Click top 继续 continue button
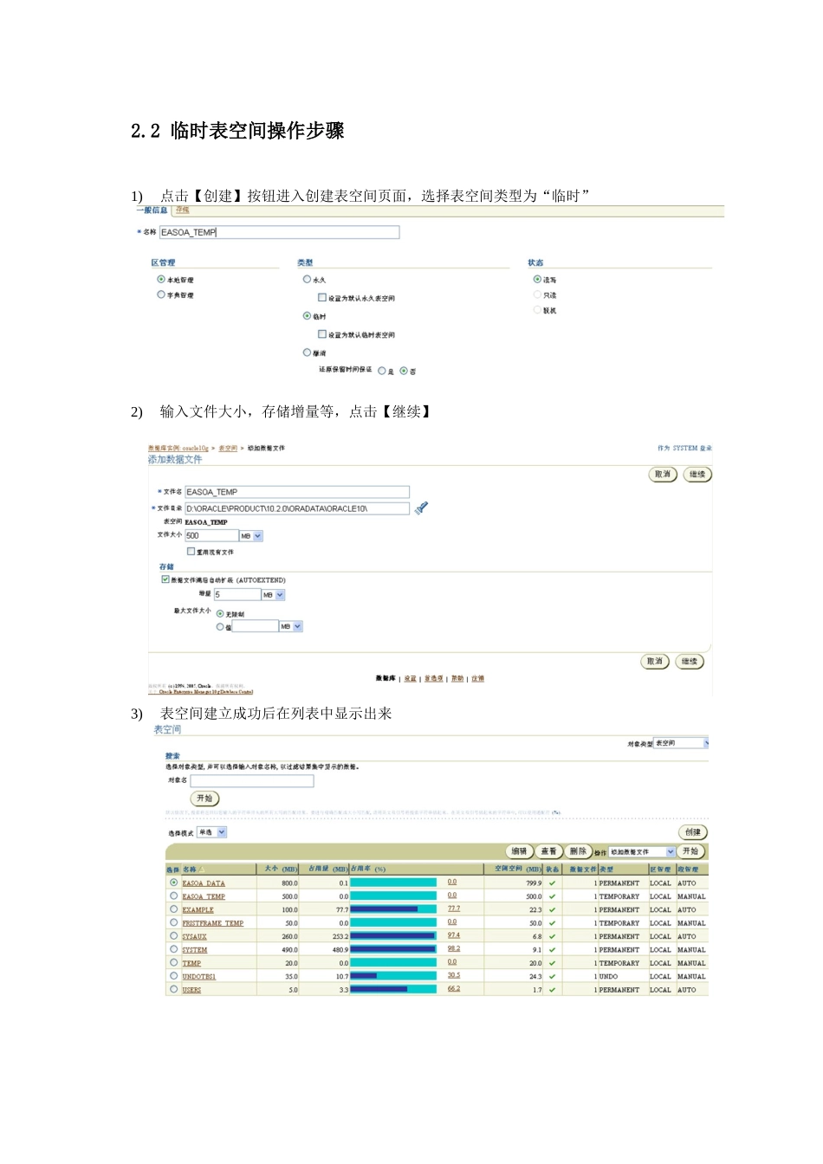 [697, 475]
